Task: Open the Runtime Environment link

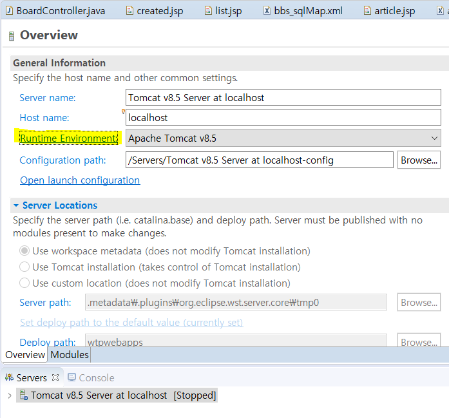Action: pos(69,138)
